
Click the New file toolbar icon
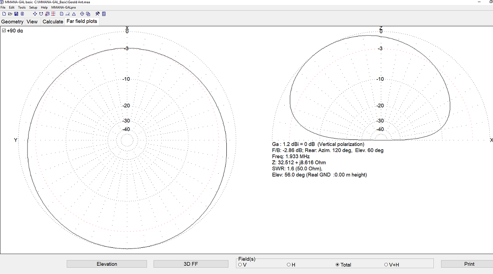[x=4, y=14]
